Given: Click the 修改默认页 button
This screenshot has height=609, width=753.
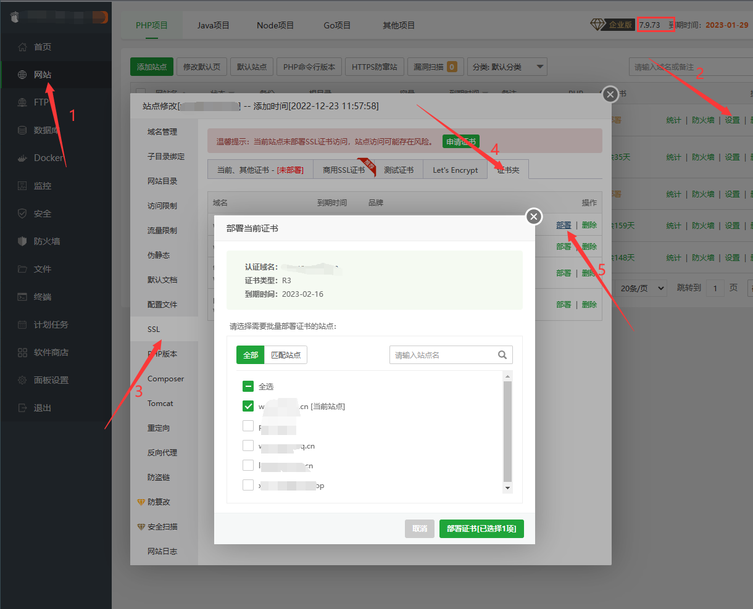Looking at the screenshot, I should [202, 67].
